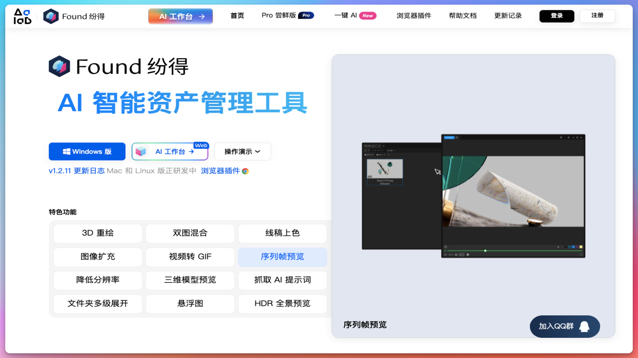Viewport: 638px width, 358px height.
Task: Toggle the HDR 全景预览 feature chip
Action: (282, 304)
